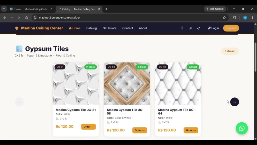Viewport: 257px width, 145px height.
Task: Click In Stock badge on UG-64 card
Action: tap(193, 67)
